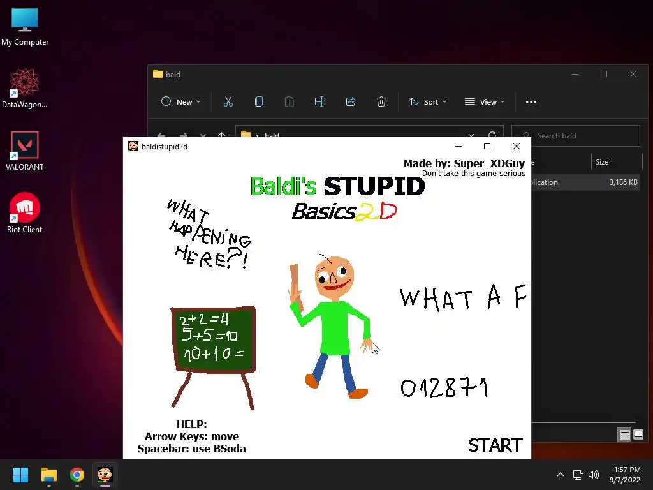Switch to details view layout icon

pos(625,435)
